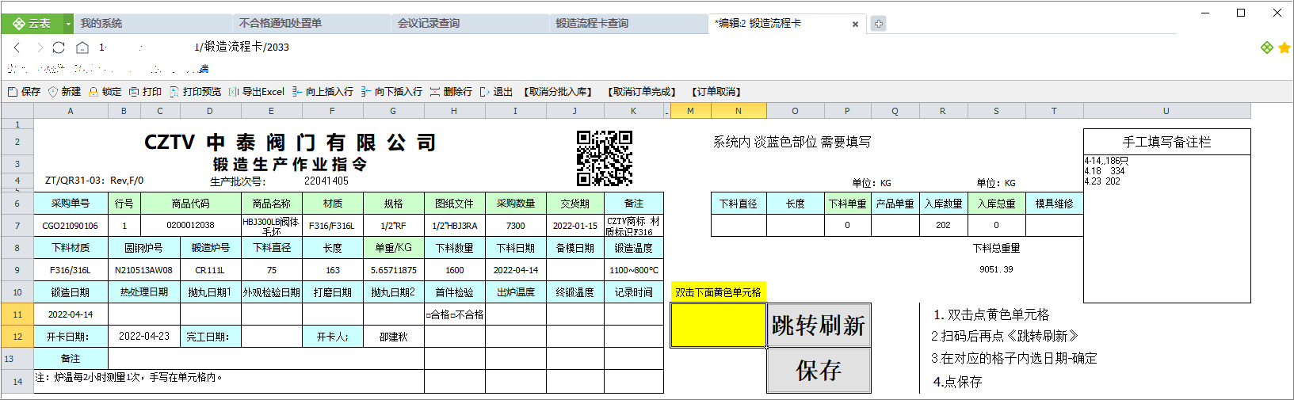
Task: Click the 下料数量 cell 1600
Action: pos(455,270)
